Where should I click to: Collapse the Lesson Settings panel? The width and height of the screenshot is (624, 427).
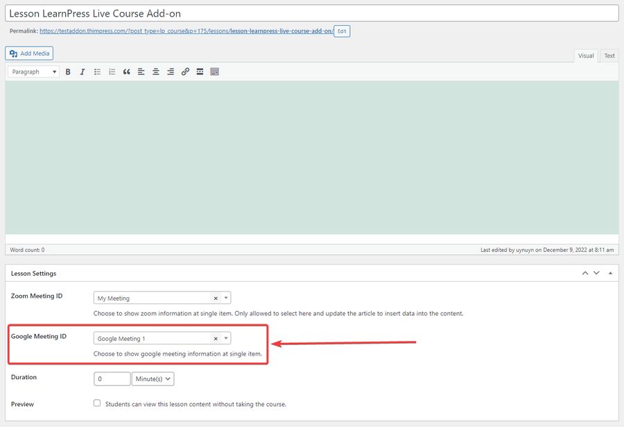pyautogui.click(x=610, y=273)
